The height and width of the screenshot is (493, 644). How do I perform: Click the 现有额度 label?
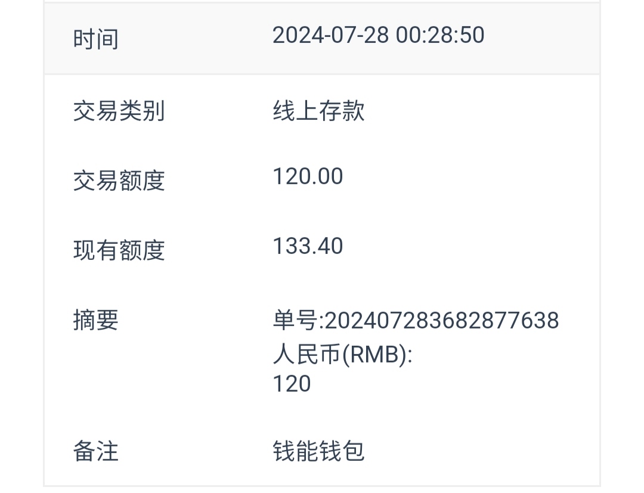119,250
